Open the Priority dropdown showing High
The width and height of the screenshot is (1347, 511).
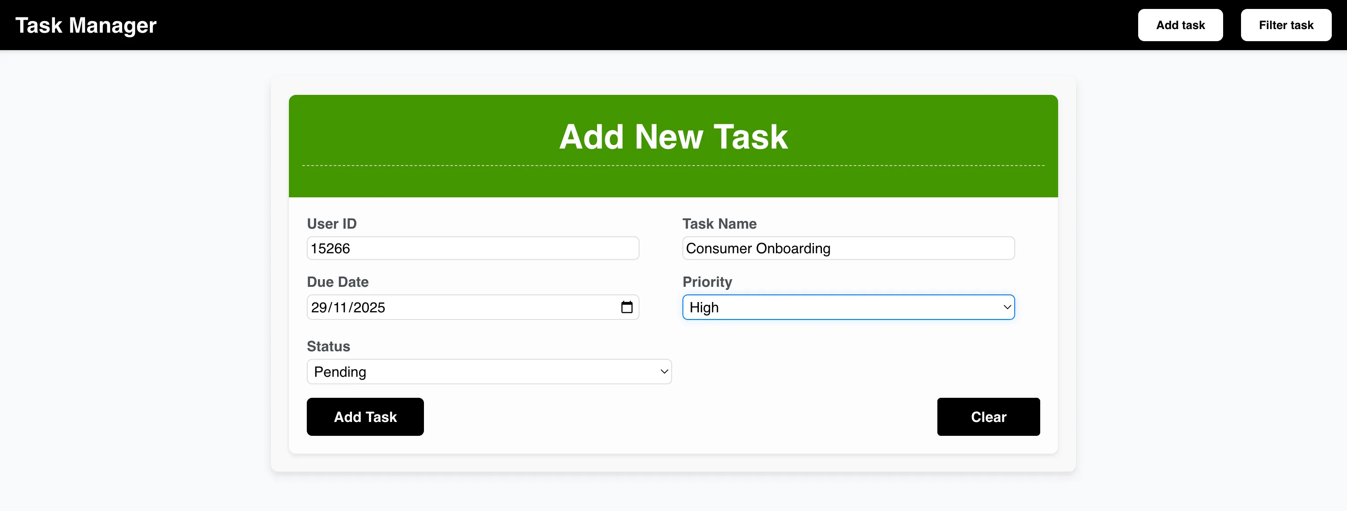(x=847, y=307)
